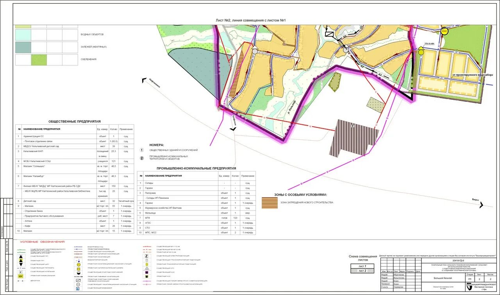Click the Пилорама row in industrial table

point(196,193)
